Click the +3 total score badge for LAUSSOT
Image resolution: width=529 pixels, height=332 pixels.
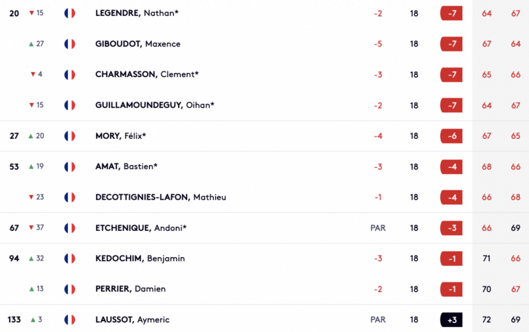coord(451,320)
